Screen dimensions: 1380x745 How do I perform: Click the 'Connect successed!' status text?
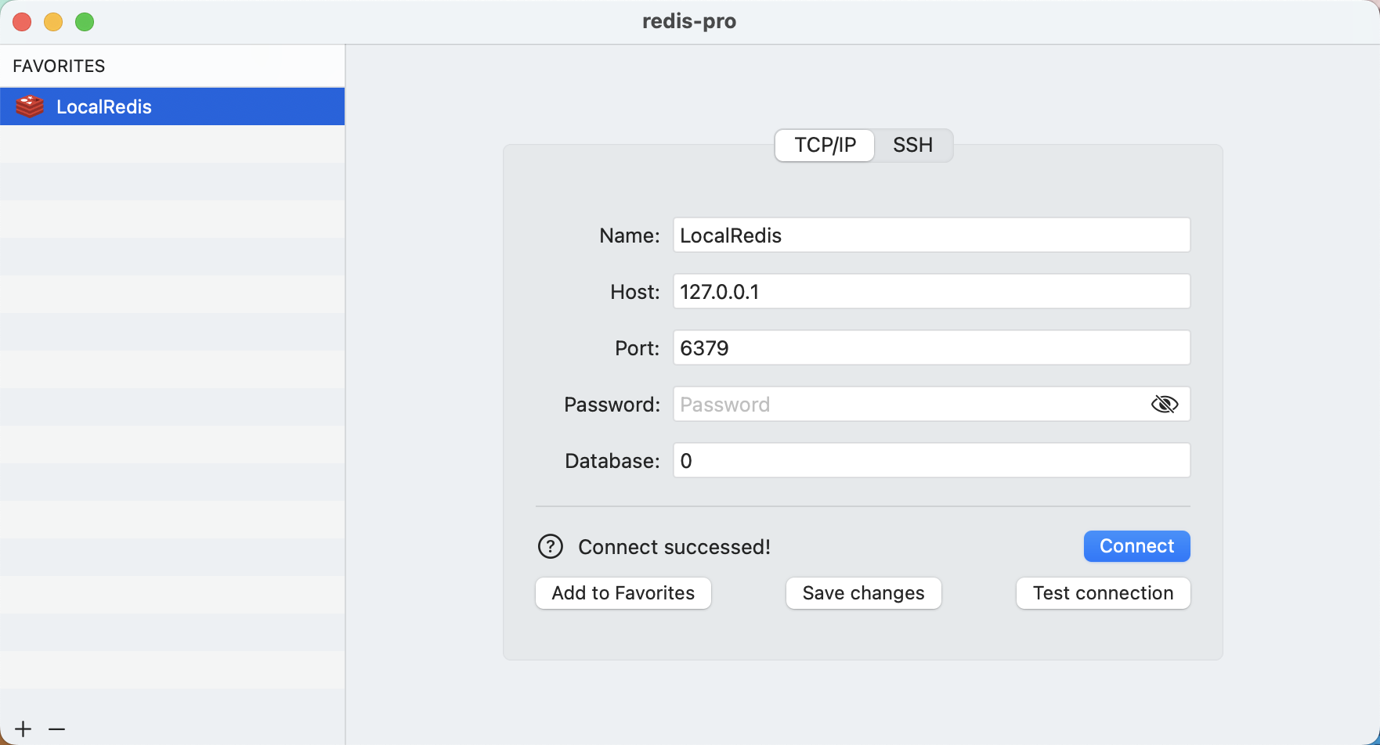(x=674, y=547)
